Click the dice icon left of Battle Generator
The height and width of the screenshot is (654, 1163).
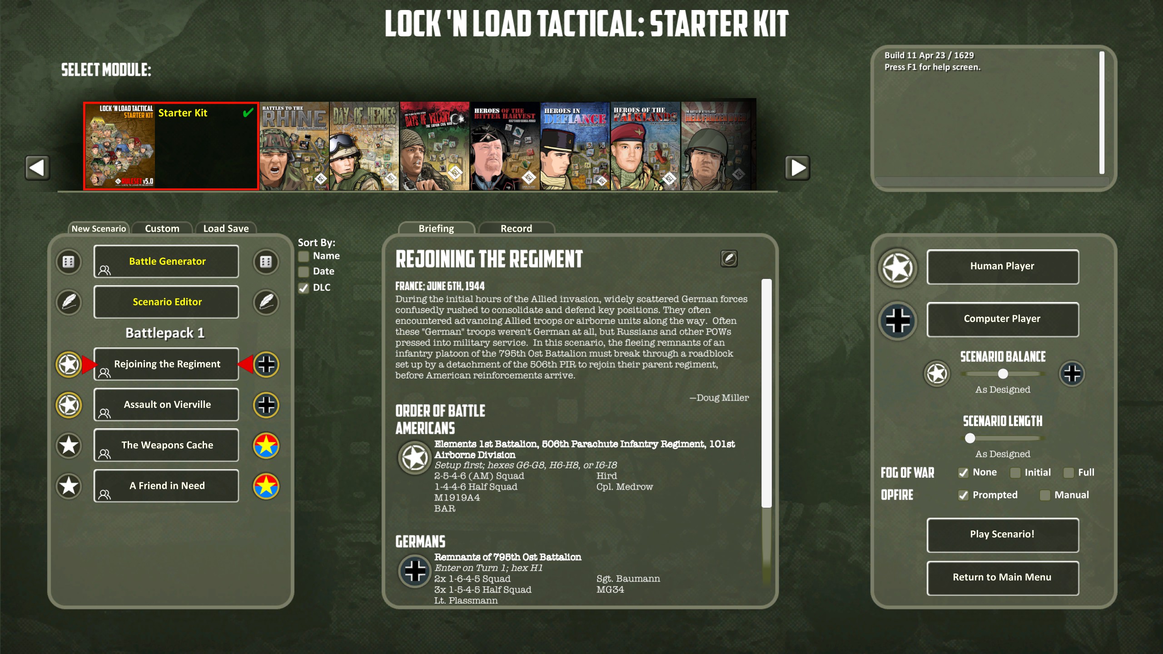[x=69, y=262]
